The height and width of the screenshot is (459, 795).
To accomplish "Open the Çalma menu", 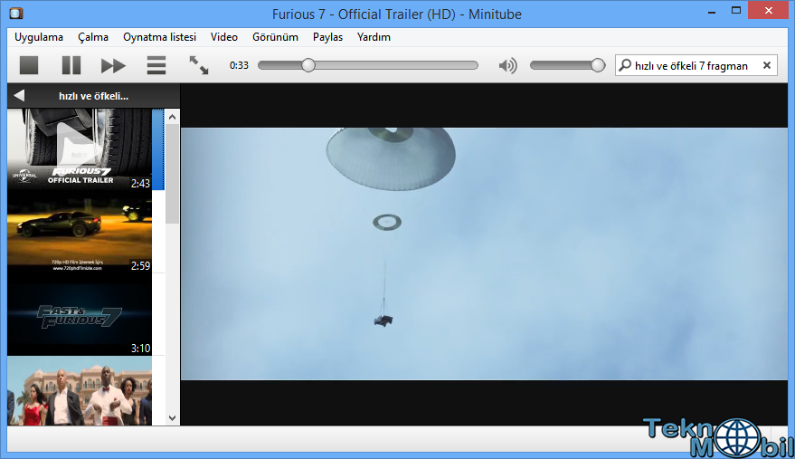I will tap(93, 37).
